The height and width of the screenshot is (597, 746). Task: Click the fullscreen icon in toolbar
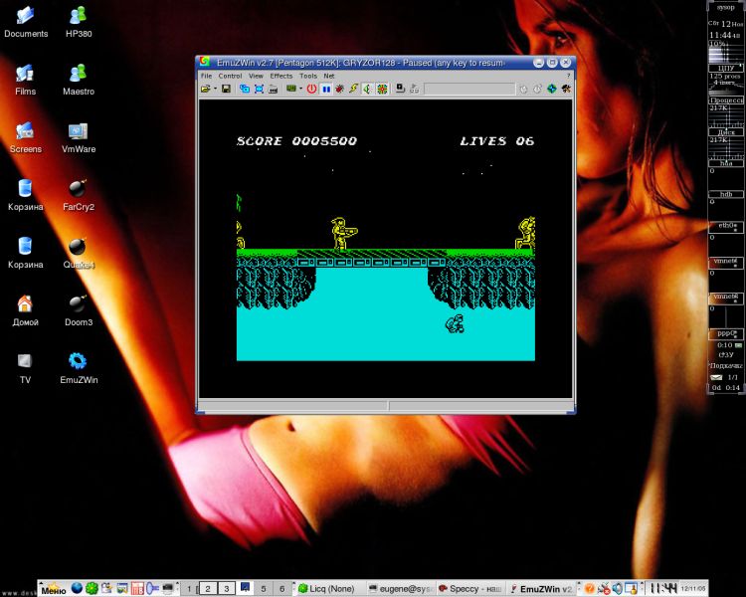[x=259, y=89]
